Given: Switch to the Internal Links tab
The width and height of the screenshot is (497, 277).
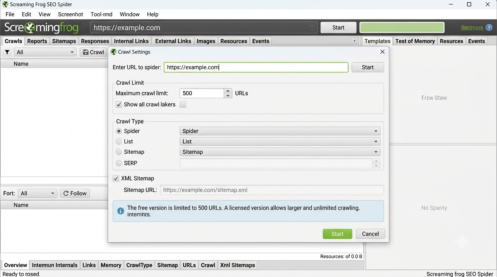Looking at the screenshot, I should coord(131,41).
